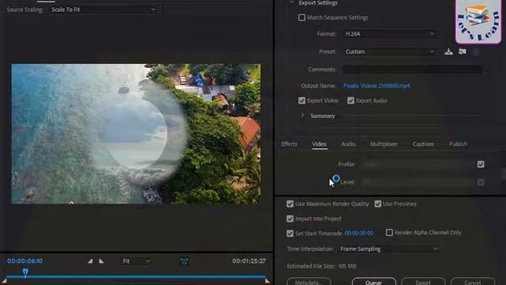
Task: Open the Source Scaling dropdown
Action: coord(104,9)
